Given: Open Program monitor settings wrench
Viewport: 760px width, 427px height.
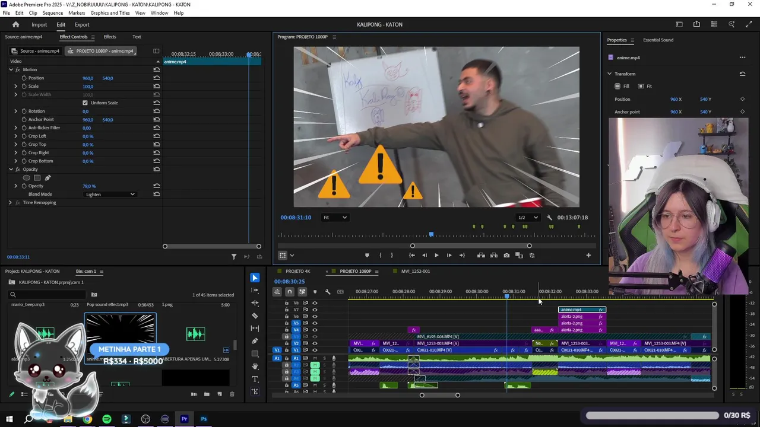Looking at the screenshot, I should 549,218.
